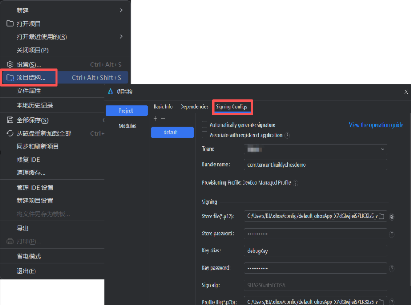Choose 全部保存(S) menu item
411x305 pixels.
(53, 120)
